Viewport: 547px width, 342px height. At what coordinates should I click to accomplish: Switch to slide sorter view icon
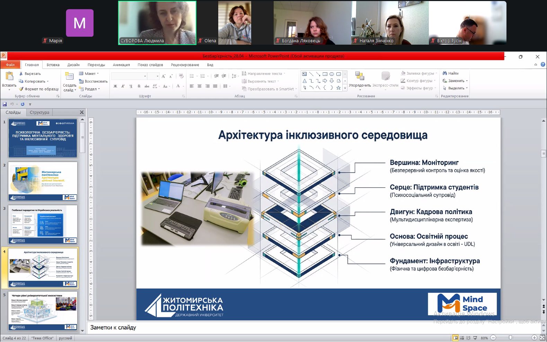(462, 338)
